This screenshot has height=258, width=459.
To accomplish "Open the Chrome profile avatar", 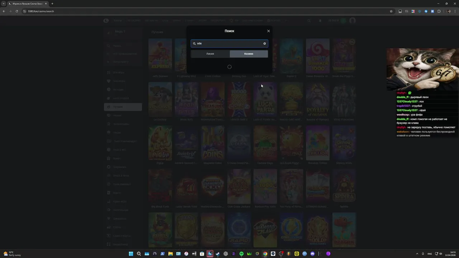I will pyautogui.click(x=449, y=11).
